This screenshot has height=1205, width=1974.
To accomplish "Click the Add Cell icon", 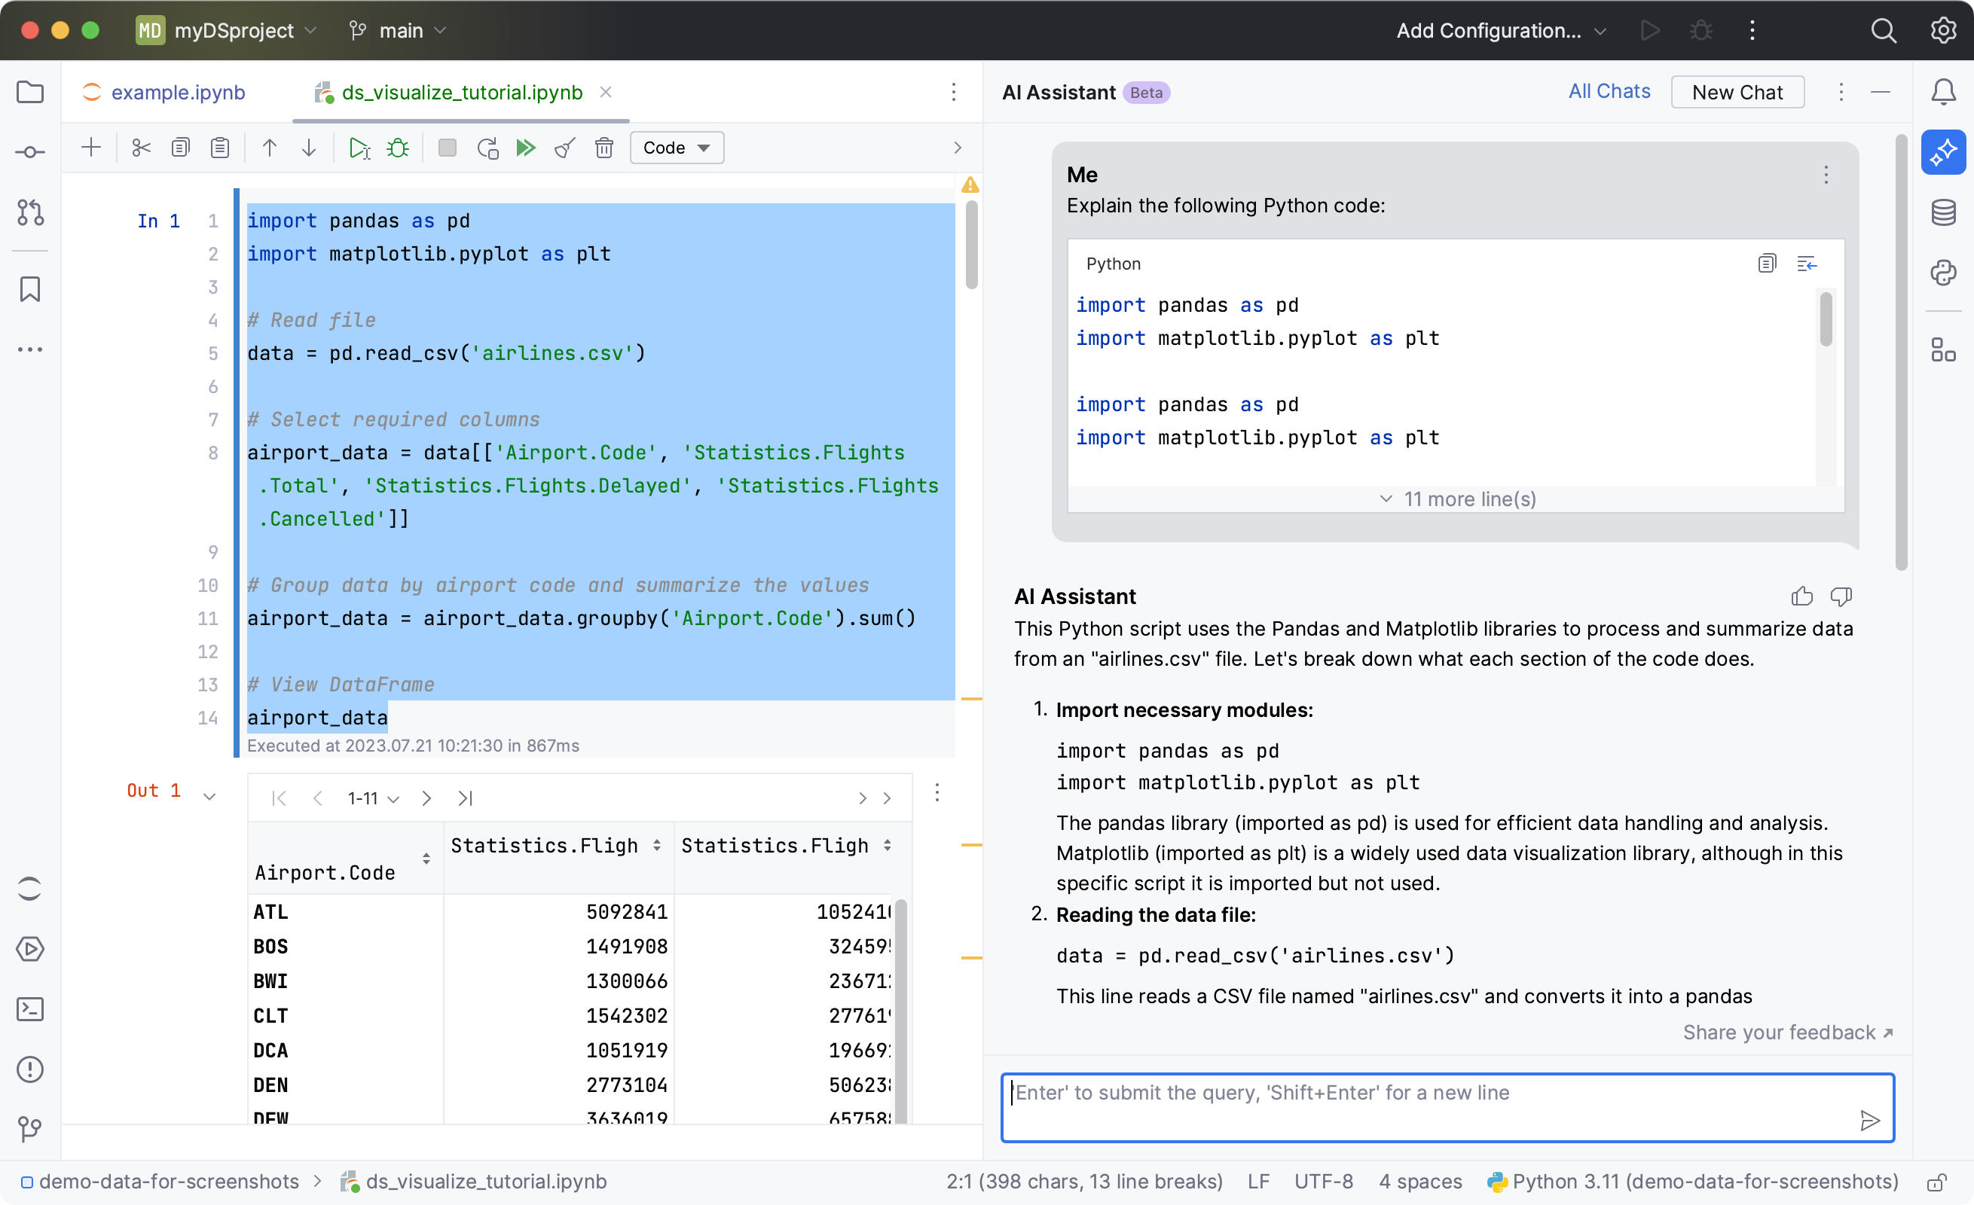I will click(90, 147).
